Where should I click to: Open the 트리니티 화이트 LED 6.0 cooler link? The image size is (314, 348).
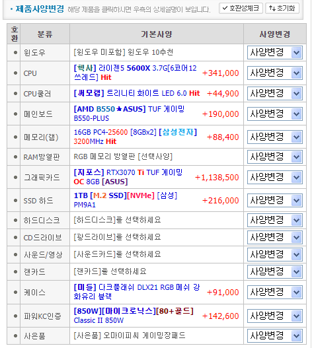click(x=137, y=93)
